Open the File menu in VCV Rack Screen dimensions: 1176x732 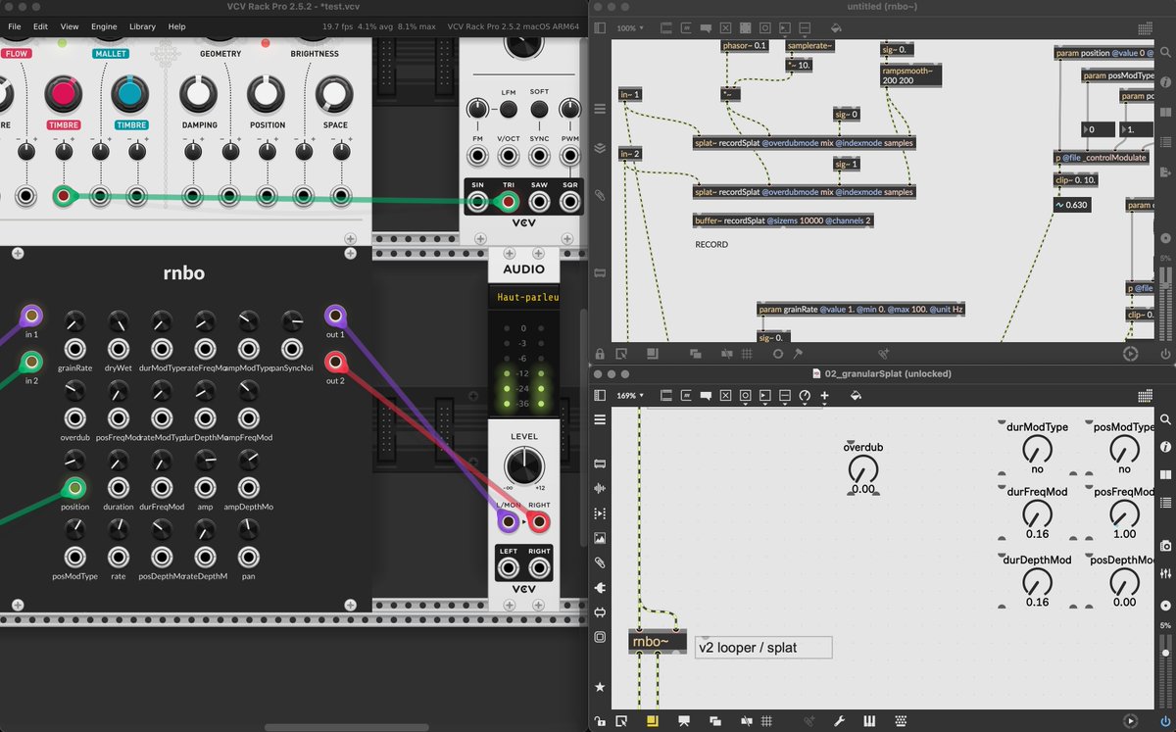[15, 26]
